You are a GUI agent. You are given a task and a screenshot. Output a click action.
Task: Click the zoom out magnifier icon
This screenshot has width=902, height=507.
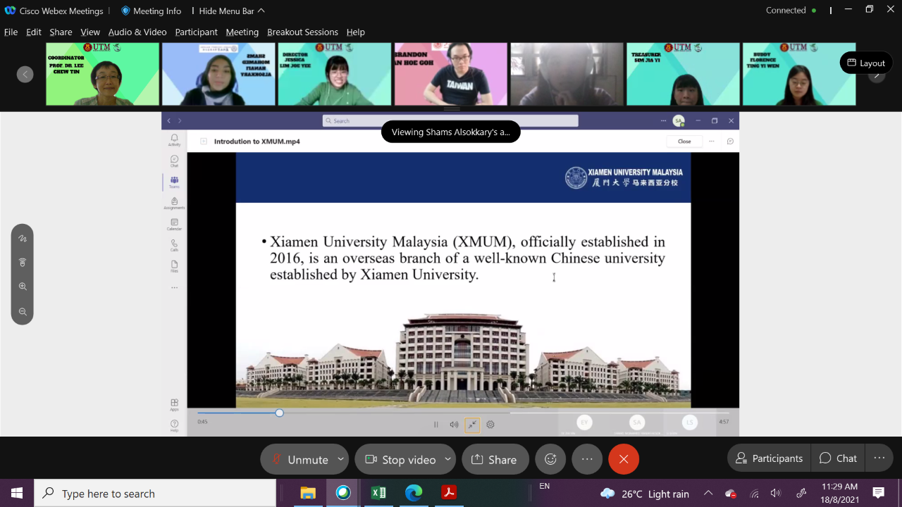coord(23,311)
